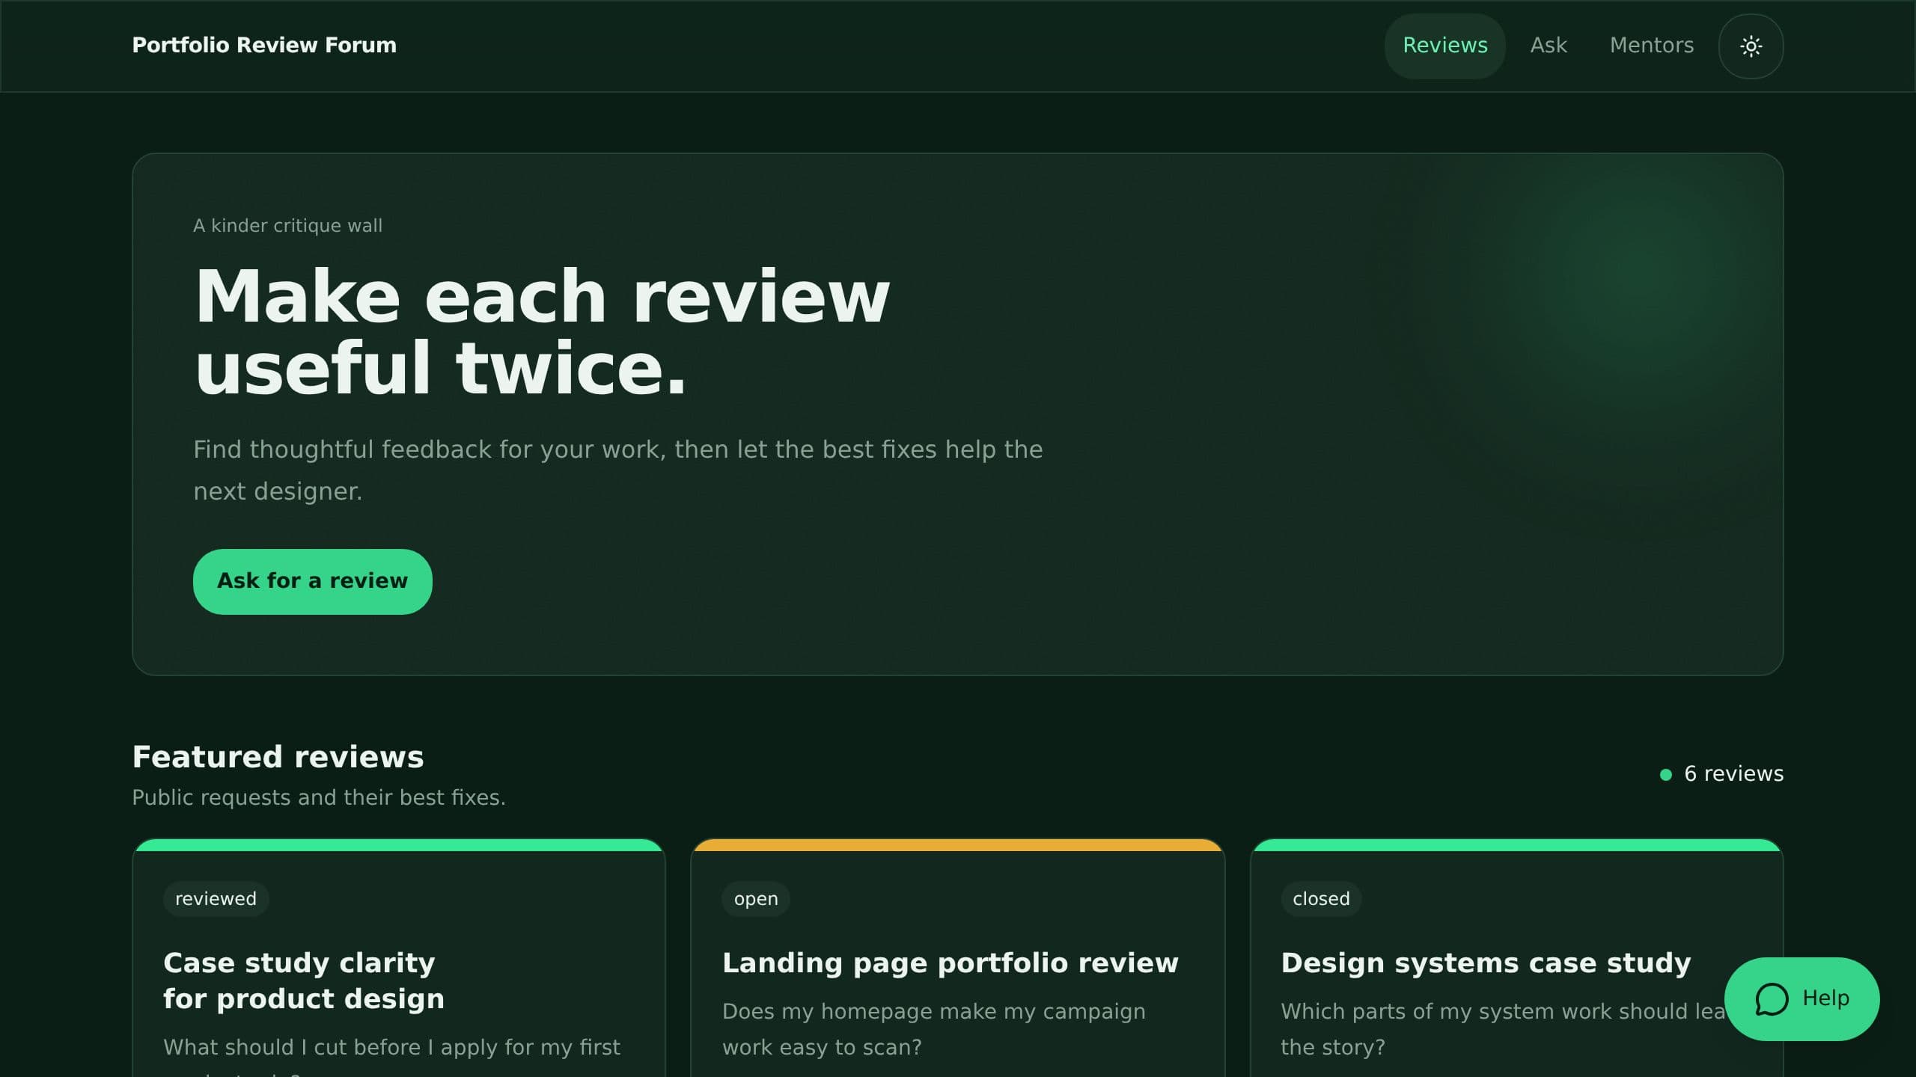
Task: Toggle the light/dark theme sun icon
Action: [1751, 46]
